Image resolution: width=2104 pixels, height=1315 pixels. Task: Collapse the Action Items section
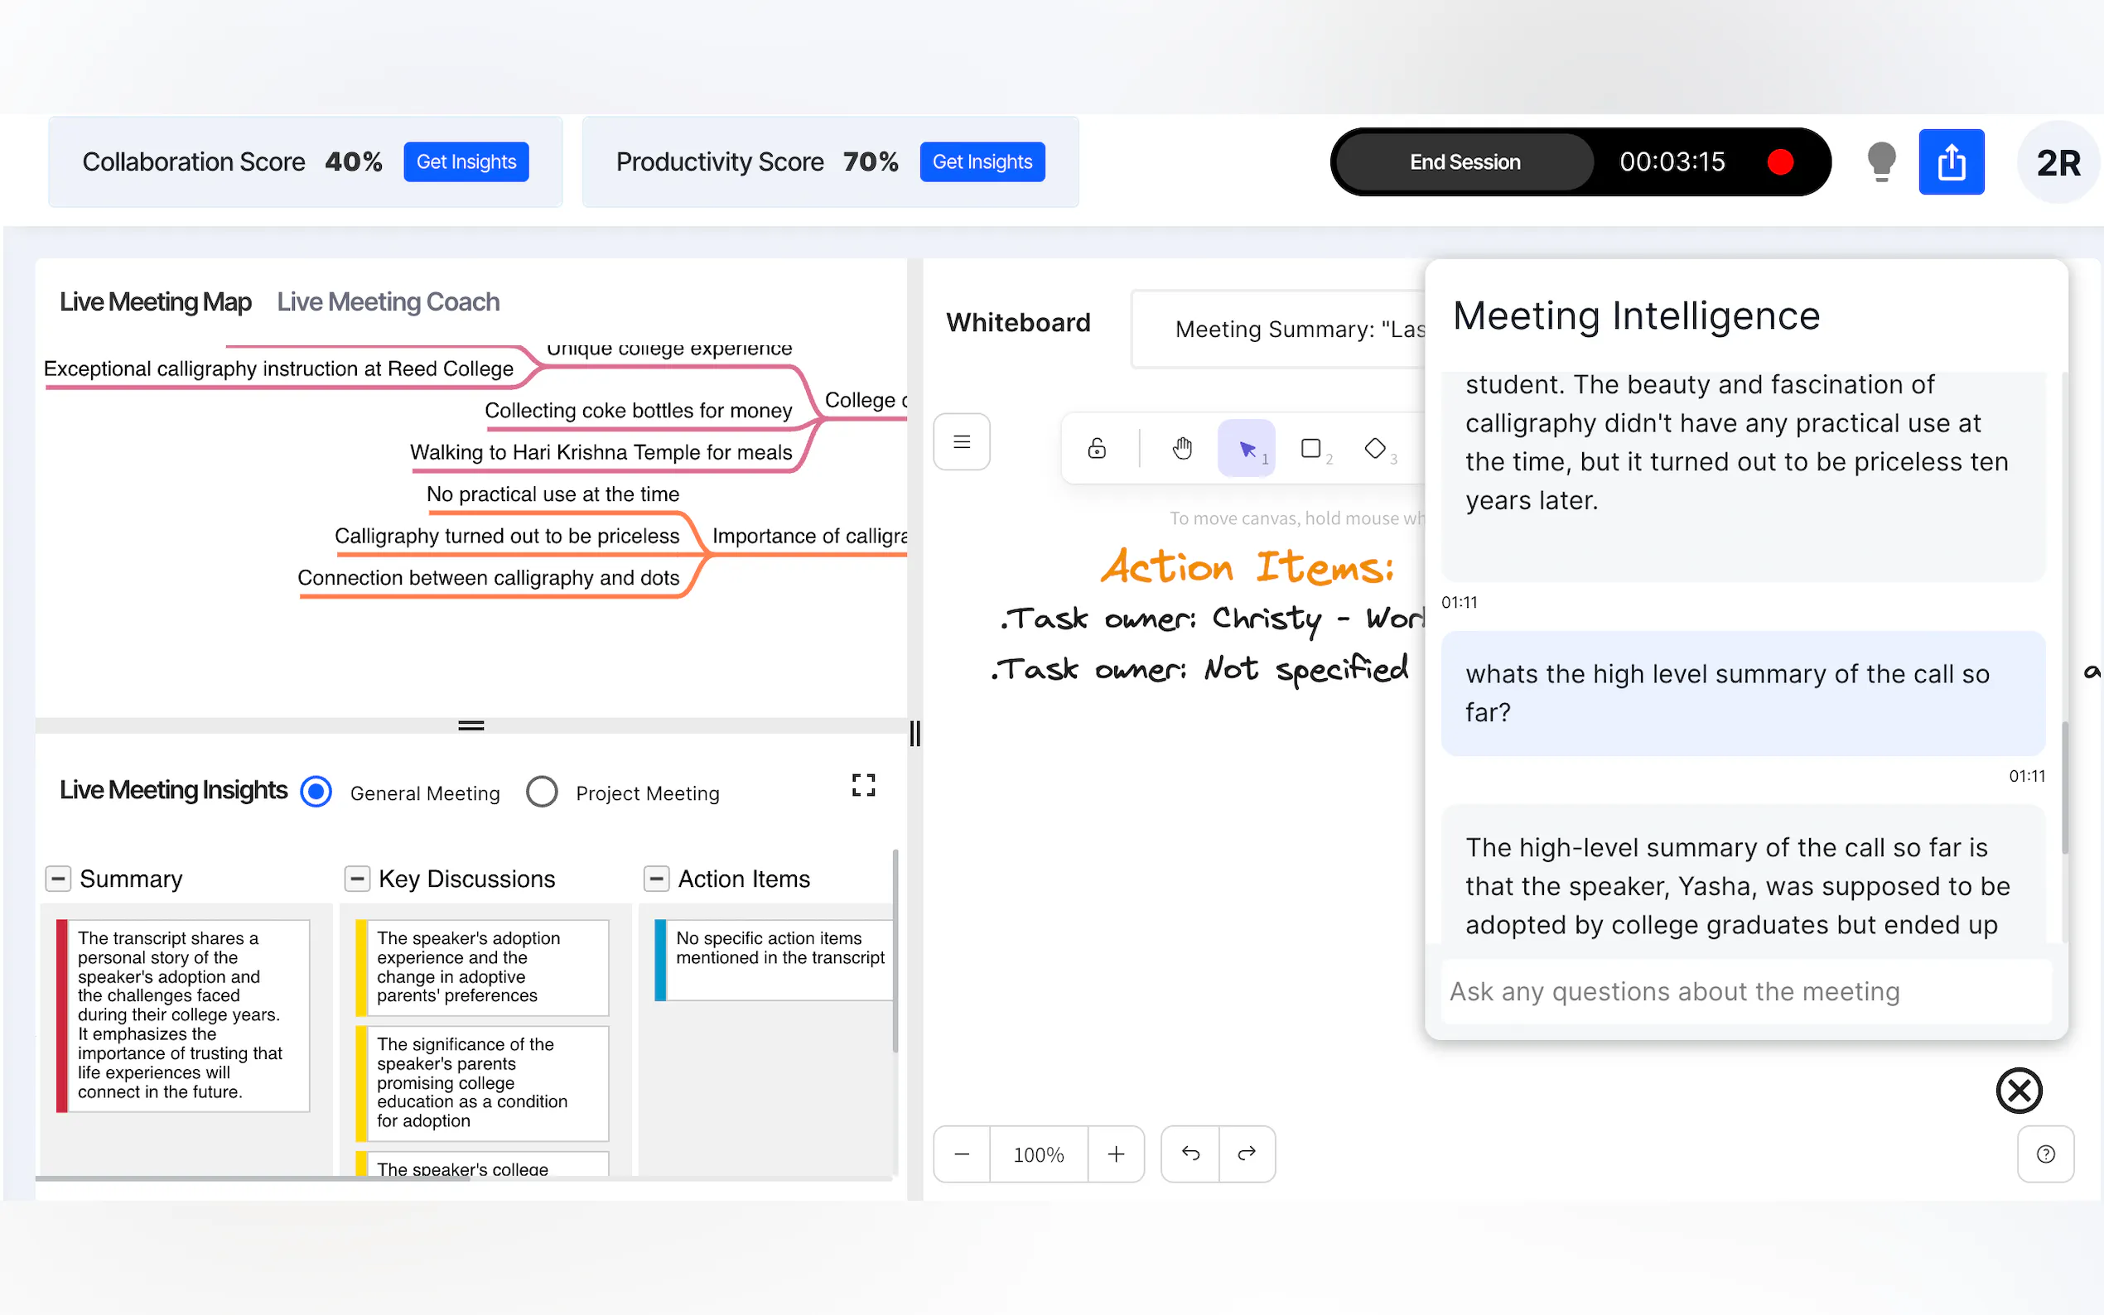click(656, 879)
